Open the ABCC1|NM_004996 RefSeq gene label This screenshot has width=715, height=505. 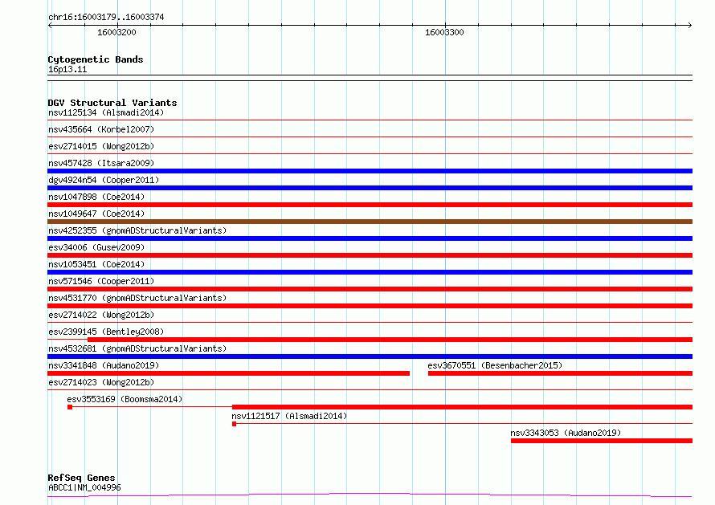coord(84,487)
